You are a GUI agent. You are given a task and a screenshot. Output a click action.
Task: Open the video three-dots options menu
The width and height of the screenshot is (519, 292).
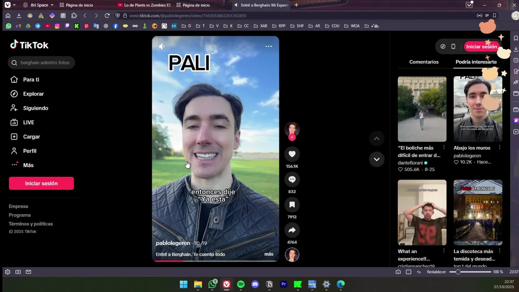click(x=268, y=46)
